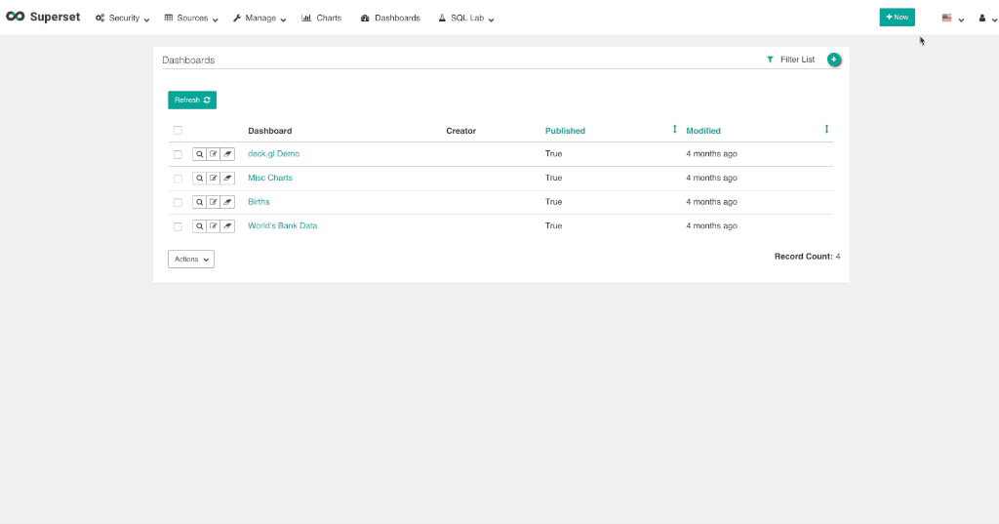Click the filter funnel icon
The width and height of the screenshot is (999, 524).
coord(771,60)
